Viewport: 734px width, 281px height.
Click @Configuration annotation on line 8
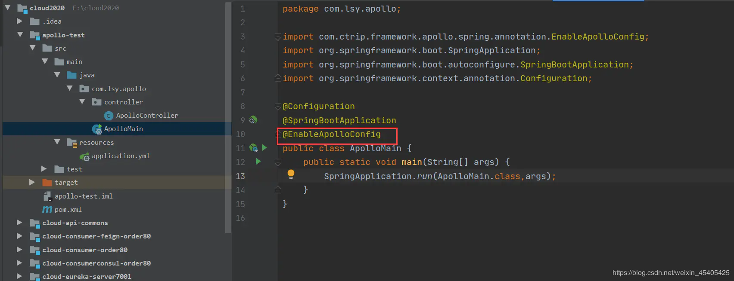coord(319,106)
